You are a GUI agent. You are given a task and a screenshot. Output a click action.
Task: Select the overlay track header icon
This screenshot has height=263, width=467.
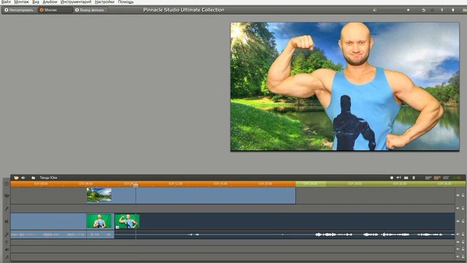click(x=7, y=221)
